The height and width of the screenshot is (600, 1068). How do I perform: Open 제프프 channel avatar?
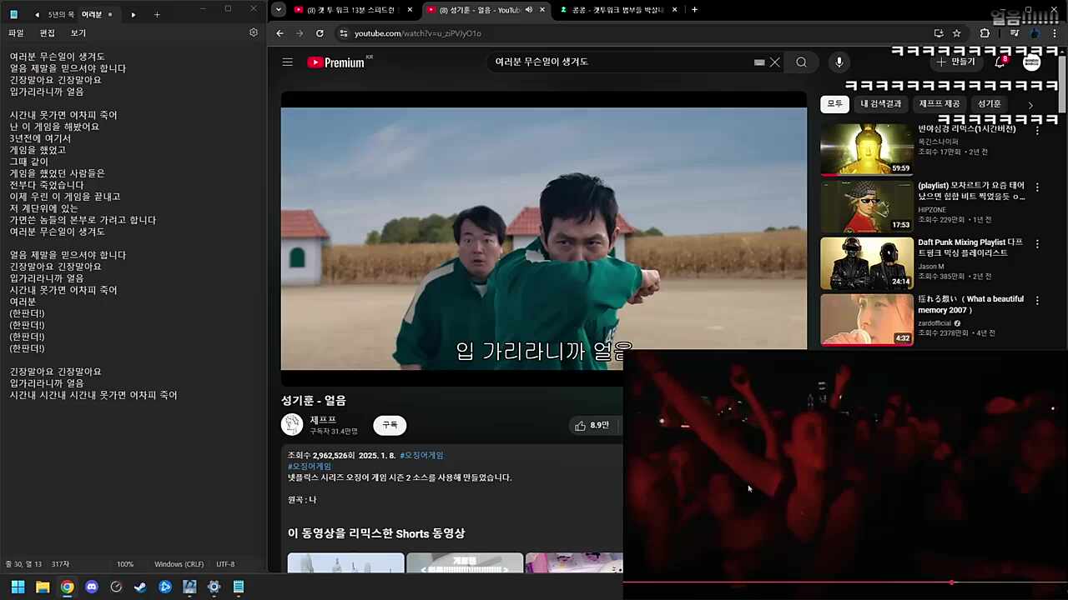click(292, 425)
